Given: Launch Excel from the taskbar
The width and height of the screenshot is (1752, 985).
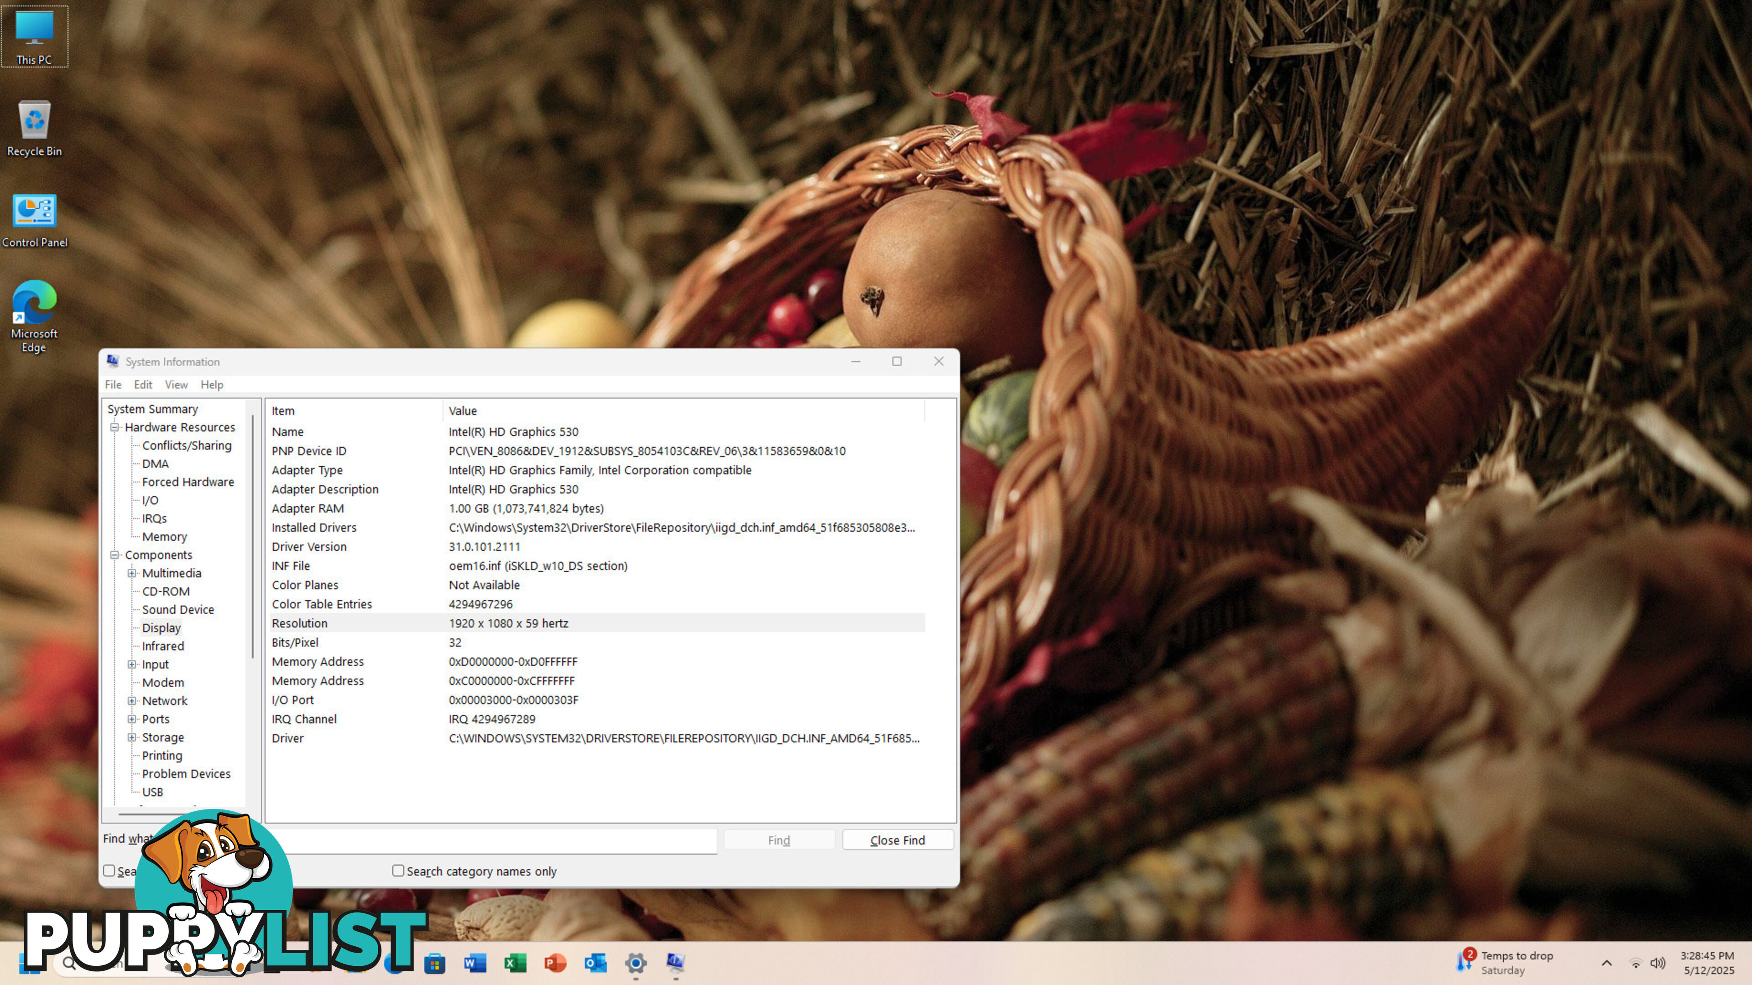Looking at the screenshot, I should point(515,963).
